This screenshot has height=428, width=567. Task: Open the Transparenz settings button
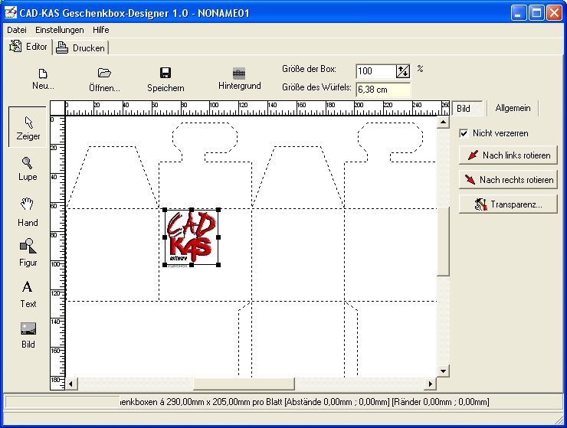click(x=508, y=204)
